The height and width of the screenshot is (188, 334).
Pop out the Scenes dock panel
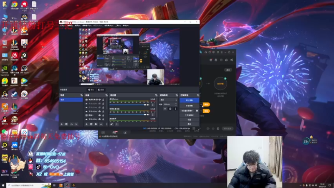(x=81, y=95)
